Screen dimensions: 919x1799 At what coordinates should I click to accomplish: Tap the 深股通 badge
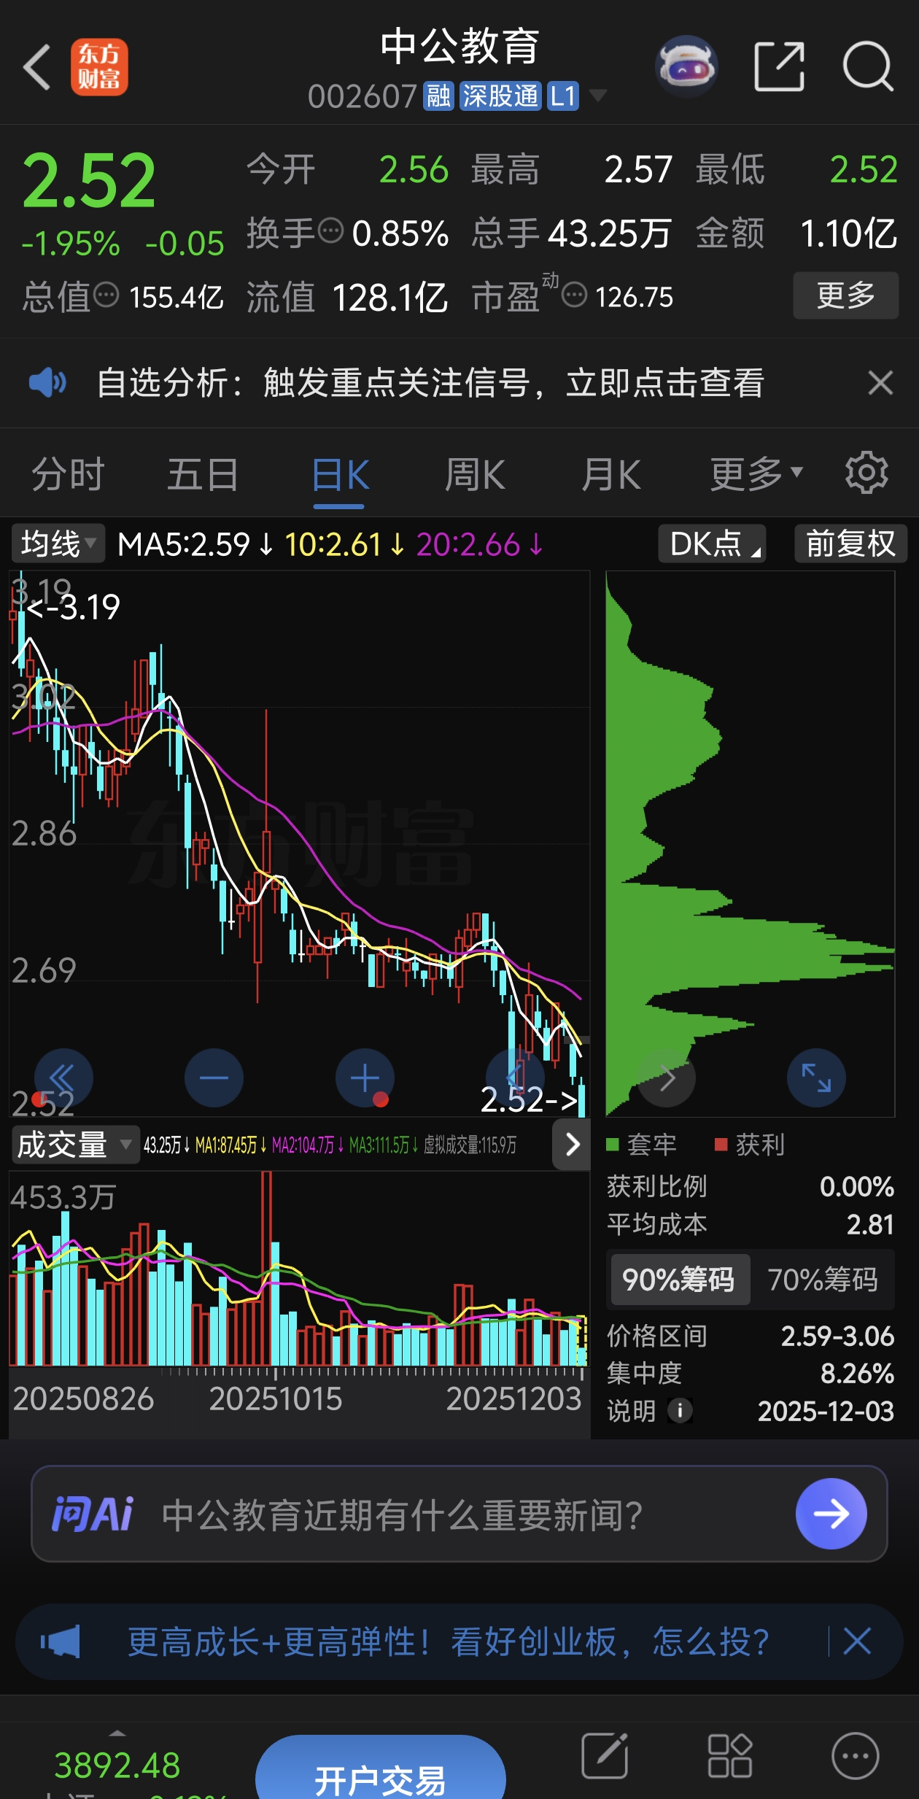pyautogui.click(x=500, y=96)
